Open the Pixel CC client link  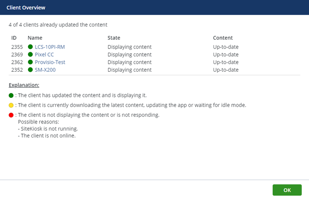click(44, 55)
